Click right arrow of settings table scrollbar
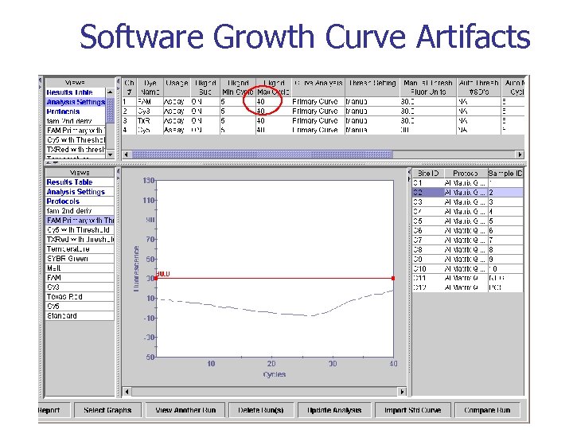 point(520,154)
